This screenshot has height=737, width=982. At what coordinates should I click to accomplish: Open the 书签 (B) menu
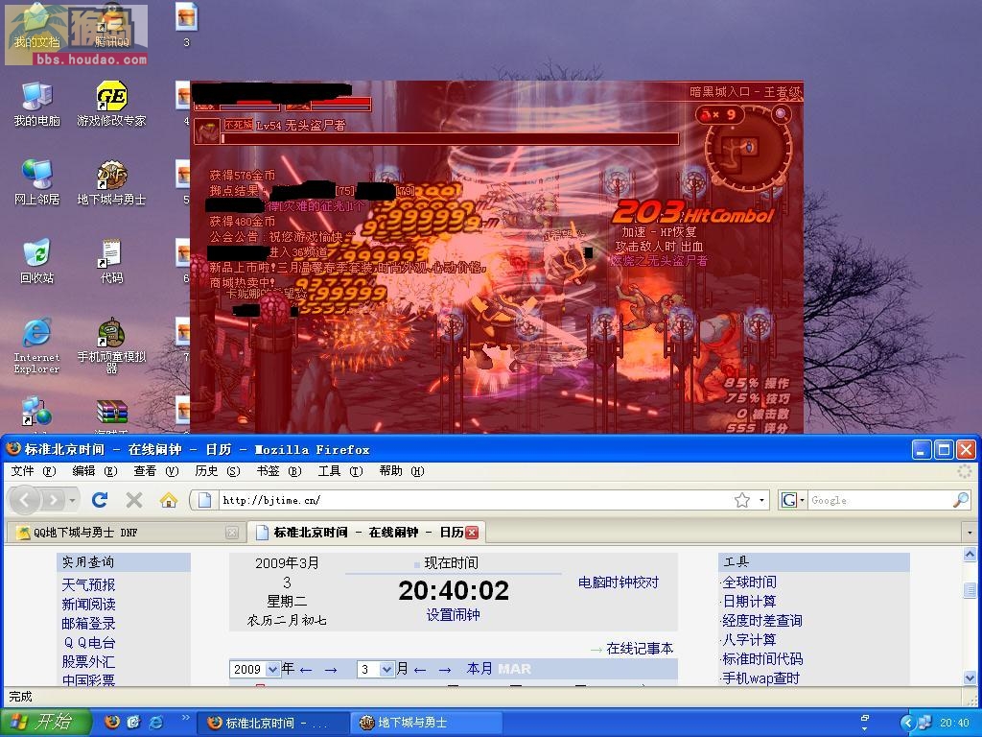tap(279, 470)
